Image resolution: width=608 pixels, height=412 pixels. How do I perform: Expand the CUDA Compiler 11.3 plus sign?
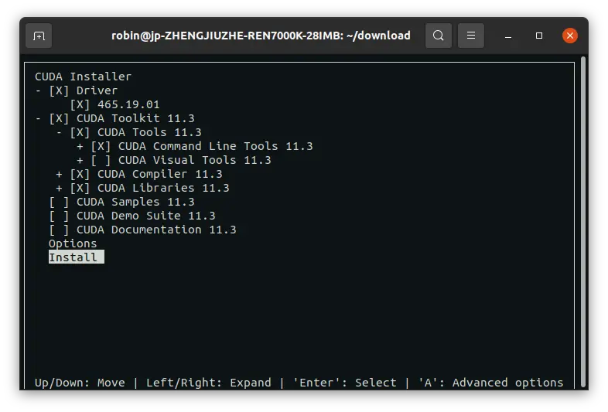pos(59,175)
